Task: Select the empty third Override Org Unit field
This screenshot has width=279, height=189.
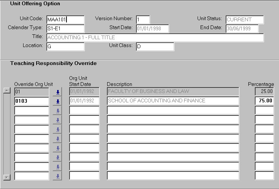Action: 31,111
